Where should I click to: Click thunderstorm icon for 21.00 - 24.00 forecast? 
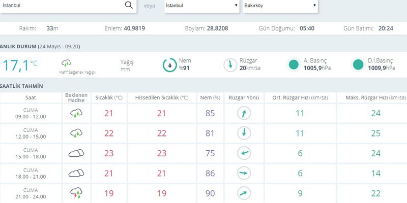click(76, 193)
